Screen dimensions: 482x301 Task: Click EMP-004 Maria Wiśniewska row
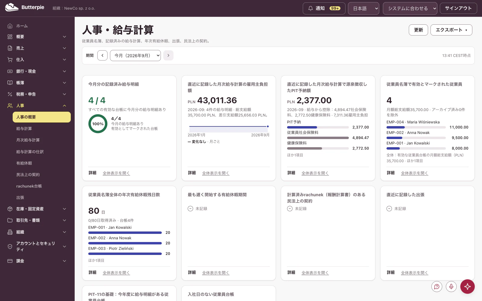427,125
